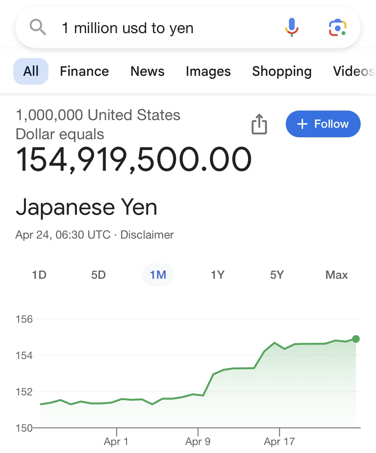This screenshot has height=453, width=376.
Task: Switch to the Images tab
Action: tap(208, 71)
